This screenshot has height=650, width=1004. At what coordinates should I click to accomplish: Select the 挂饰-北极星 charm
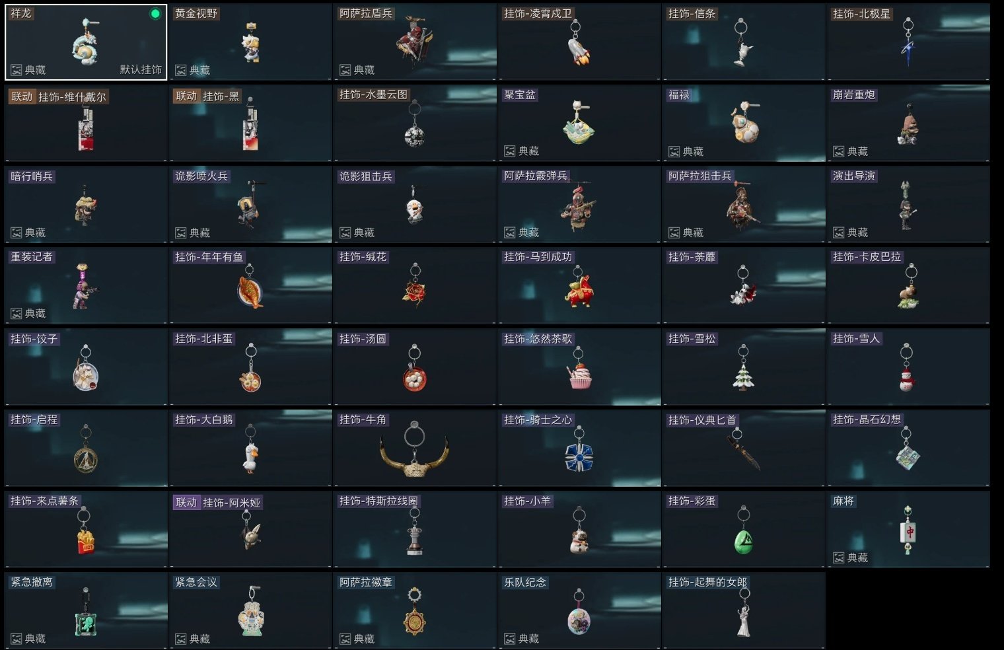[x=908, y=42]
